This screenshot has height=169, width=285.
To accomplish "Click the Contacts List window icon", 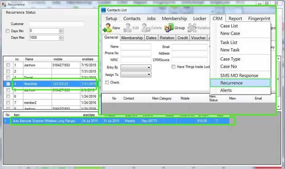I will coord(103,10).
